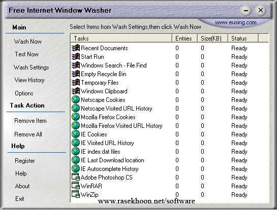Close the Window Washer window
Viewport: 277px width, 210px height.
pos(260,11)
